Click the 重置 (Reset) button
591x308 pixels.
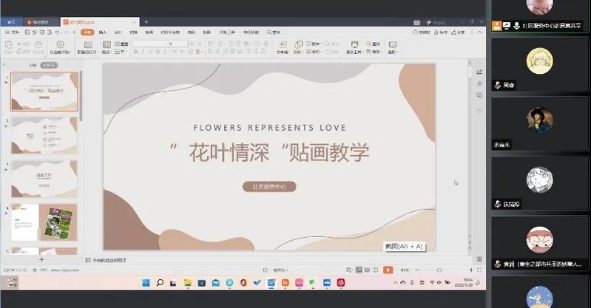click(121, 44)
